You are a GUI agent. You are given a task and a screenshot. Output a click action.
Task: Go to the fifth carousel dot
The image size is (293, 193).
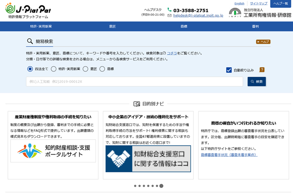152,186
